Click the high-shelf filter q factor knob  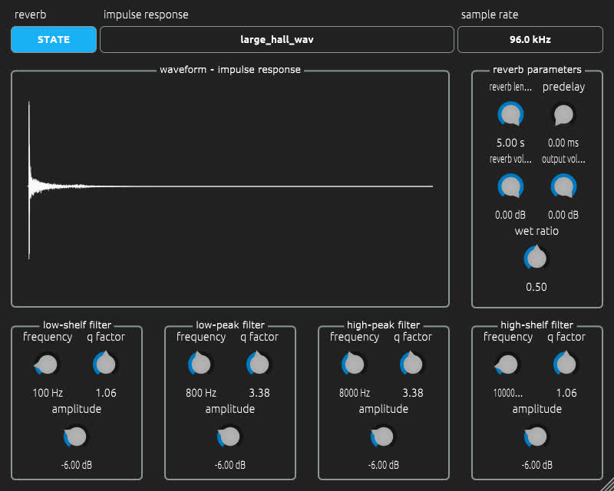coord(566,364)
